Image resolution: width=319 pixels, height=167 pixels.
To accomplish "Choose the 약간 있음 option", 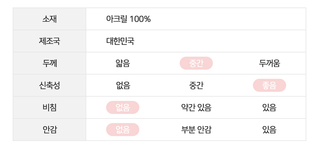I will click(196, 108).
